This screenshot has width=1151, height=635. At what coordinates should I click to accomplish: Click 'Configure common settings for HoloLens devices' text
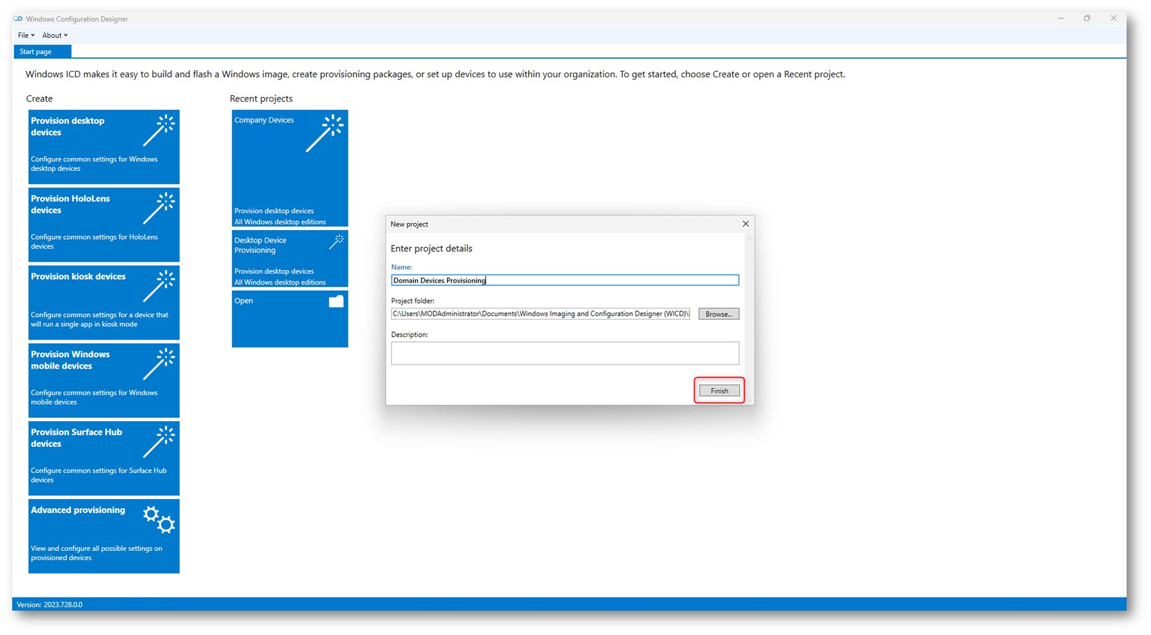tap(94, 241)
